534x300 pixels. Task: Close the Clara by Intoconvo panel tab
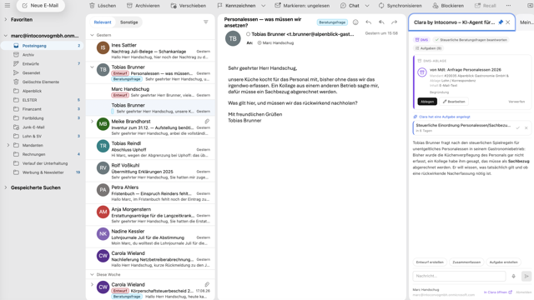coord(508,22)
